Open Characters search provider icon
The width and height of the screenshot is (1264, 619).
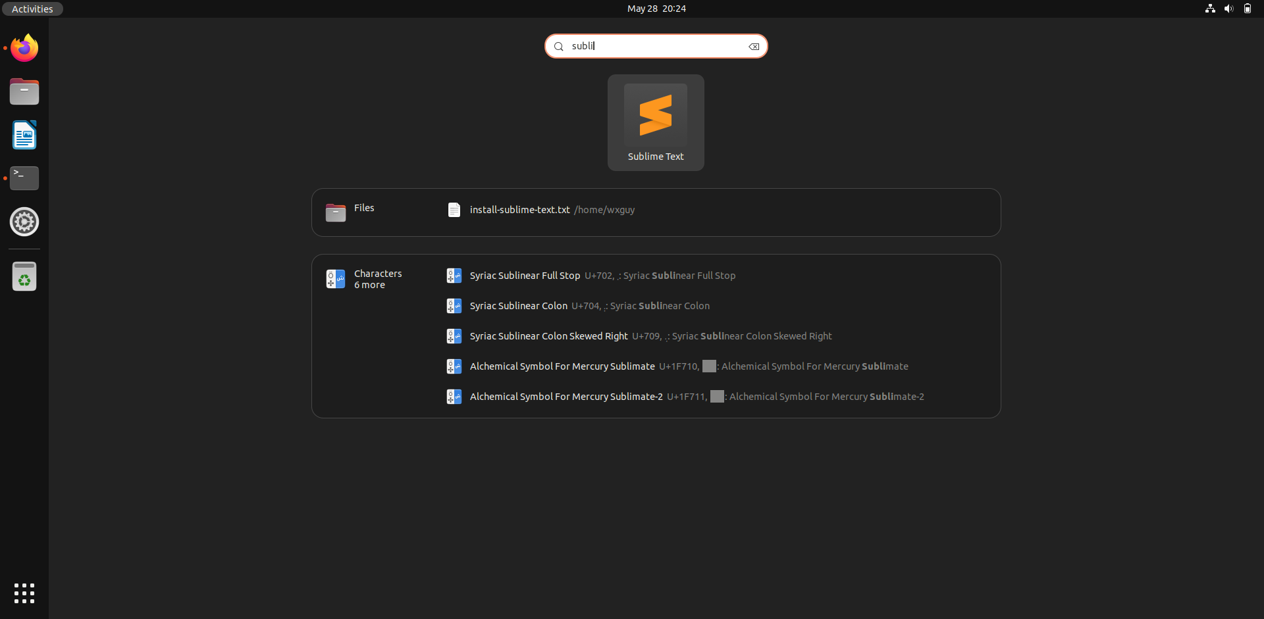(336, 279)
